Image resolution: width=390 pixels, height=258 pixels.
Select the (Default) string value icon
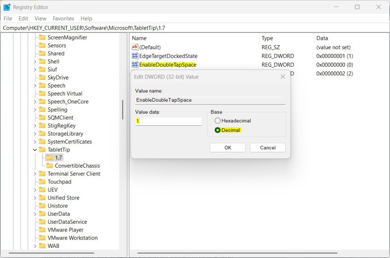pos(135,47)
